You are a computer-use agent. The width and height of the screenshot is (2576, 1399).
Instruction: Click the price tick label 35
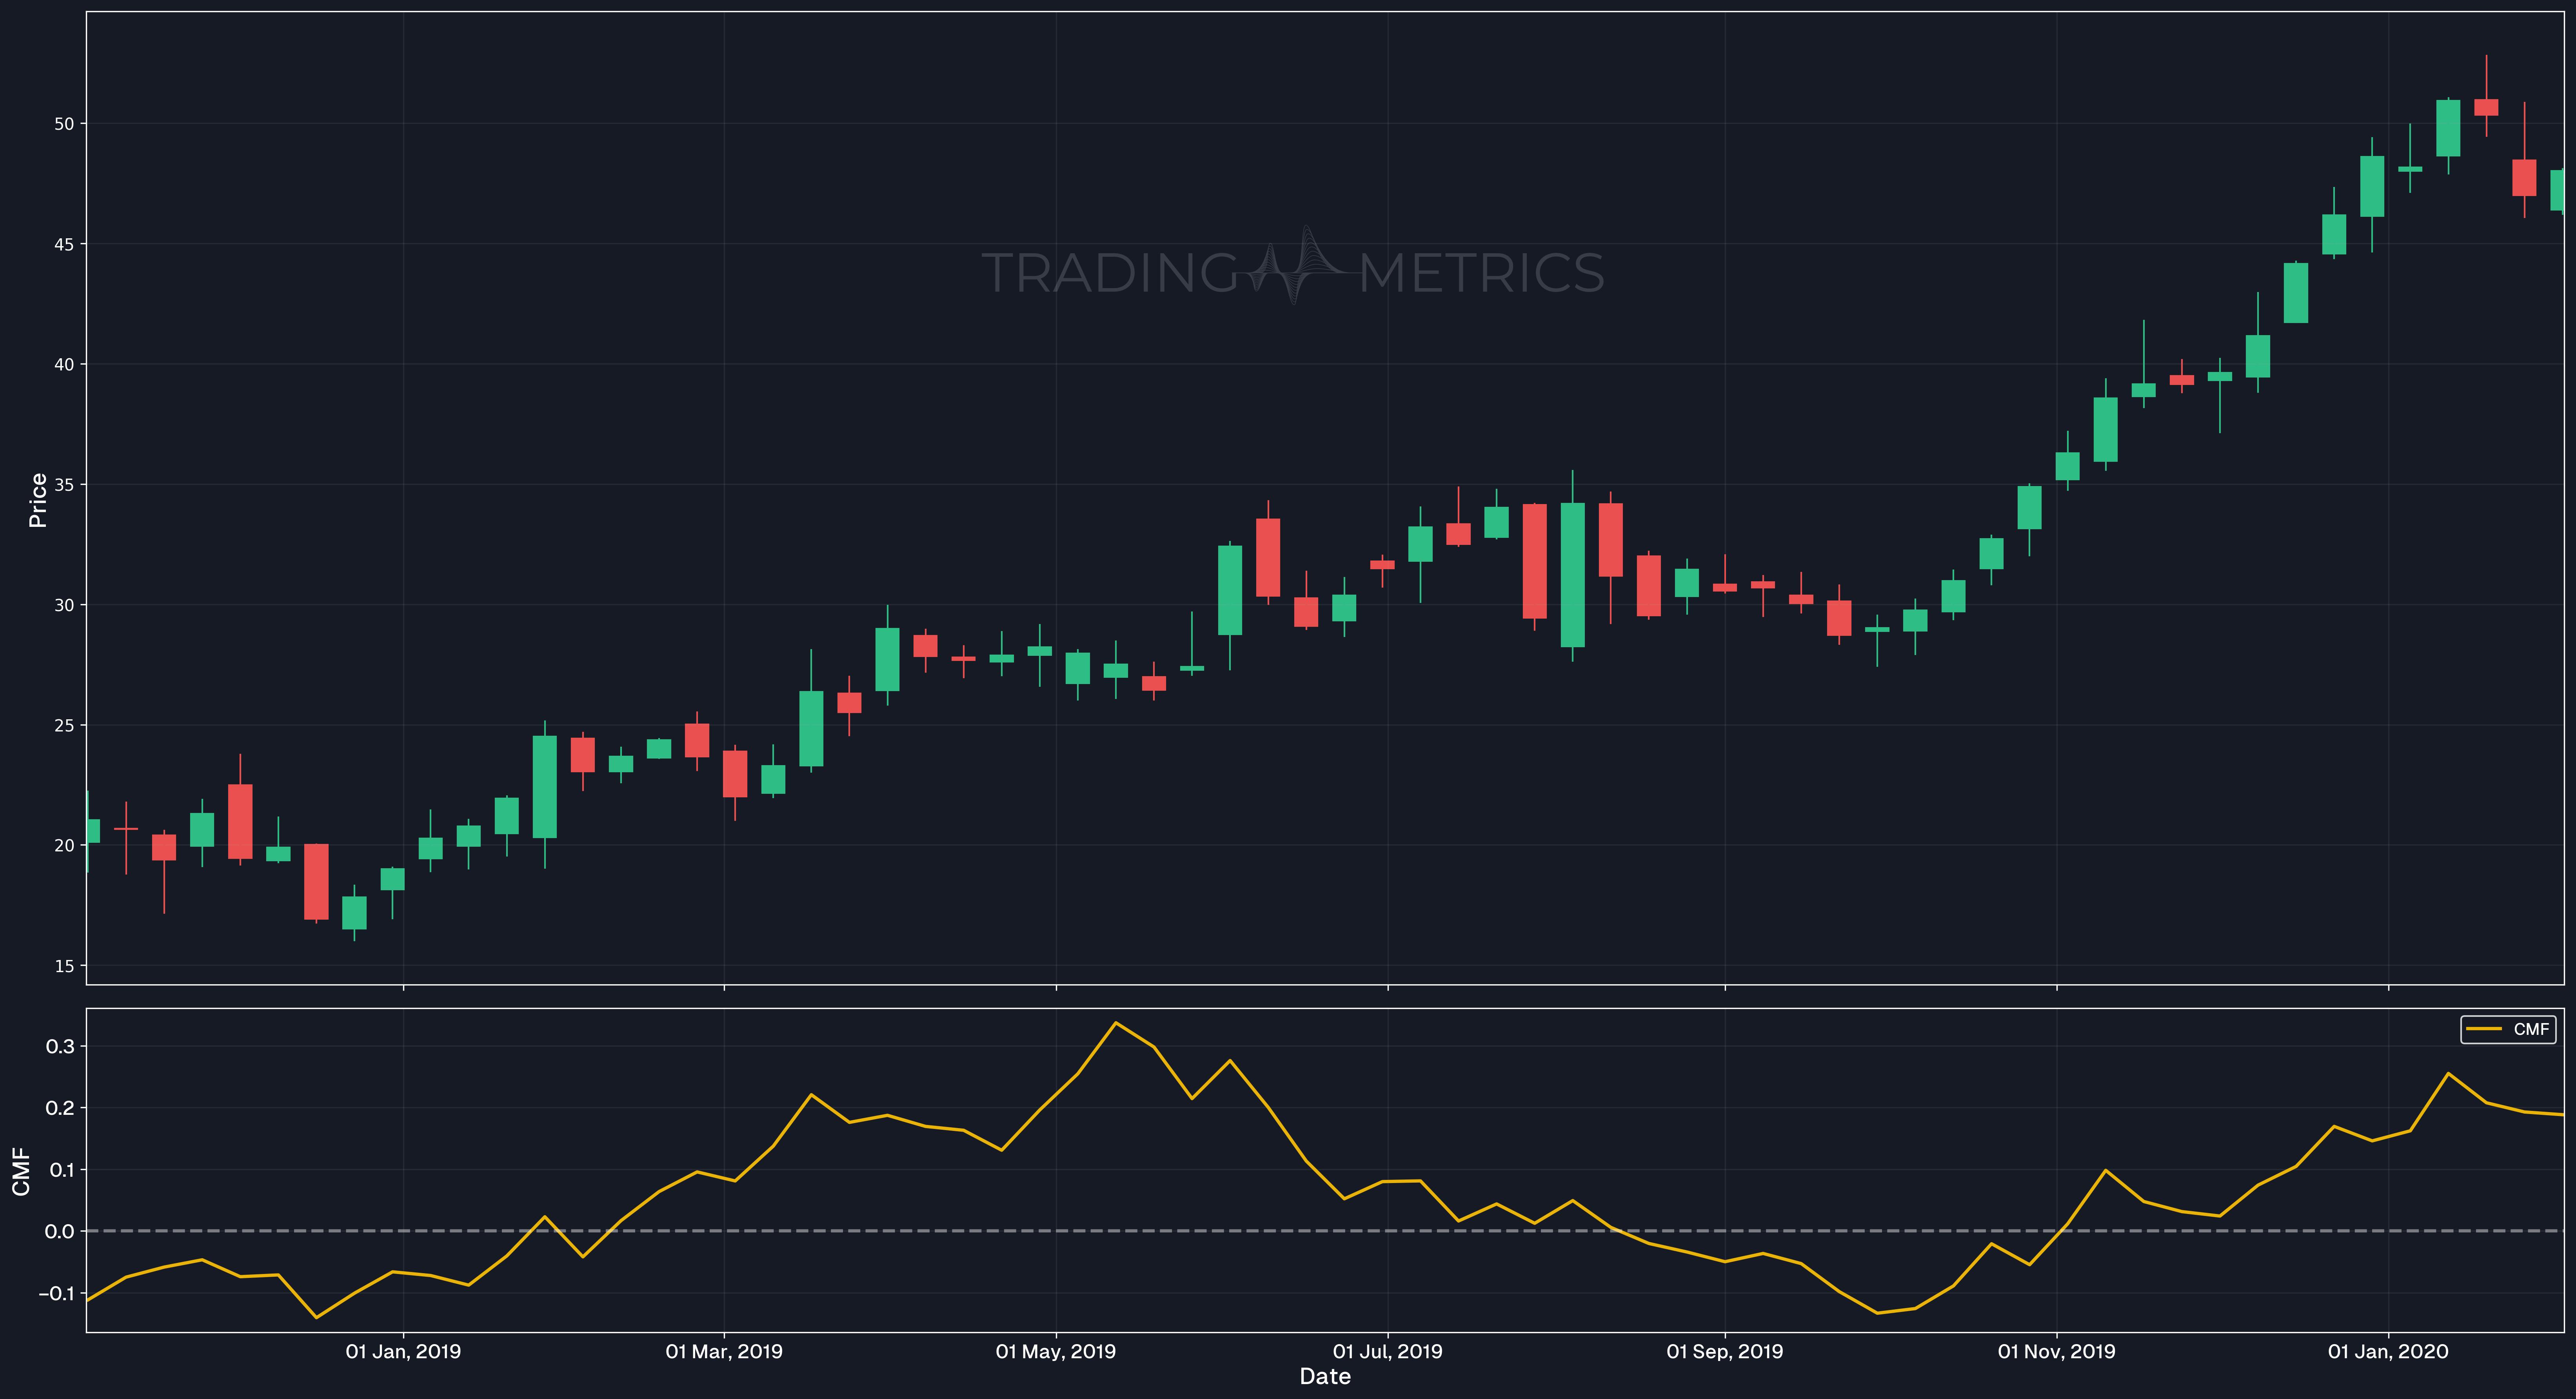point(64,485)
